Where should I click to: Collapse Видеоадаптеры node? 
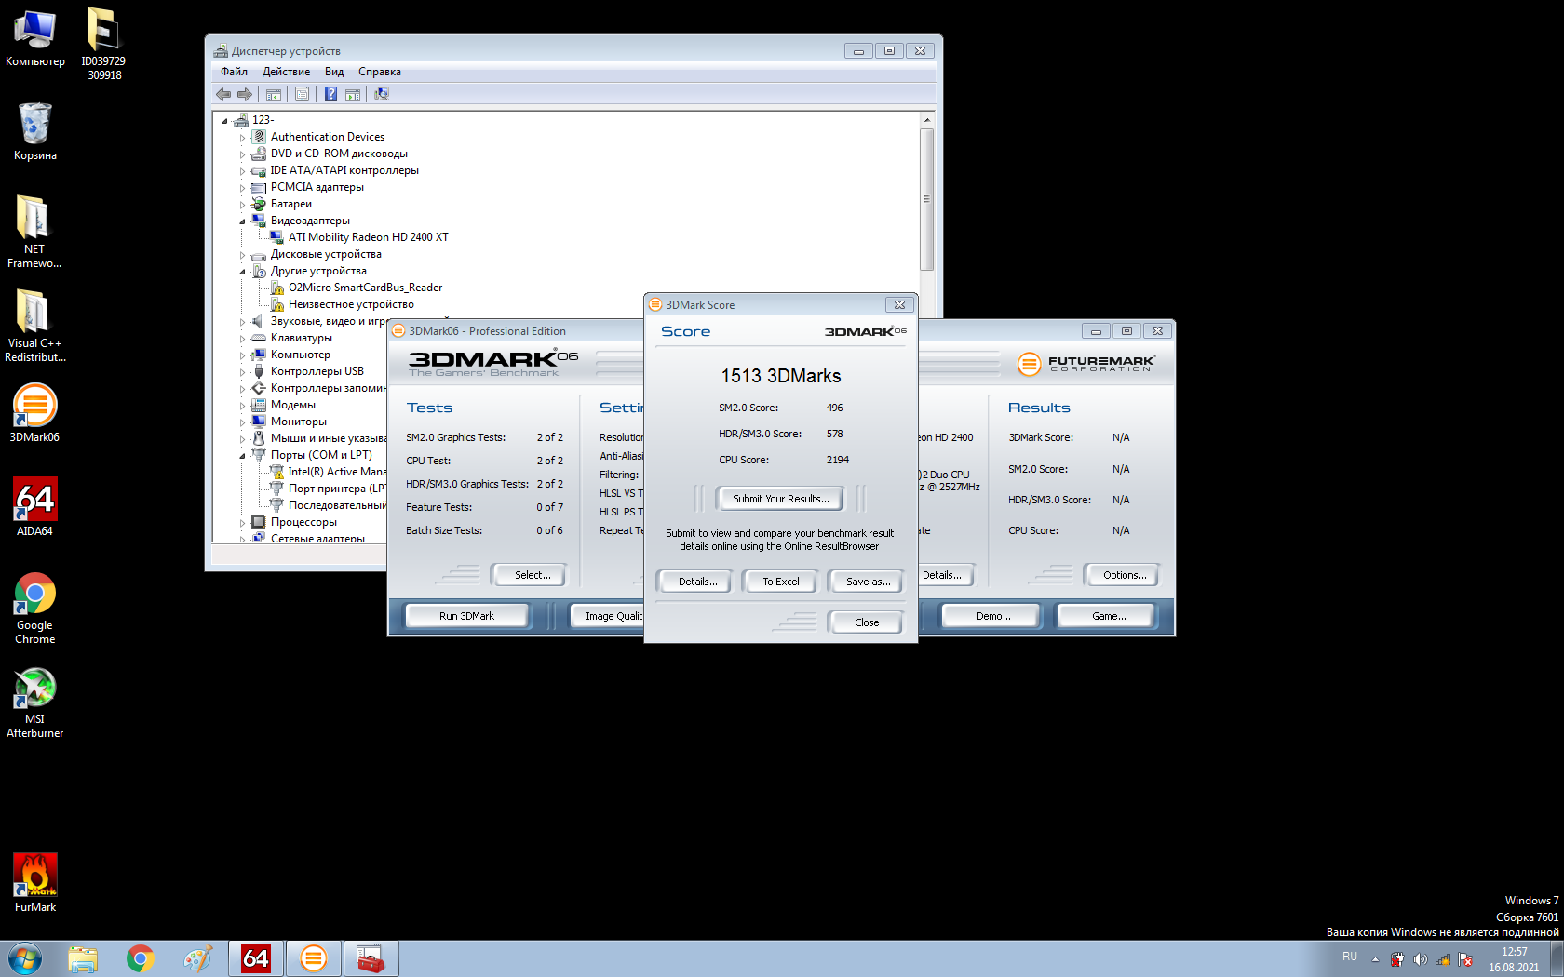pos(242,221)
